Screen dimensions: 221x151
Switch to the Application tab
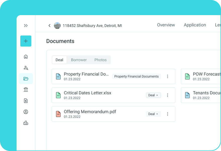pyautogui.click(x=195, y=25)
